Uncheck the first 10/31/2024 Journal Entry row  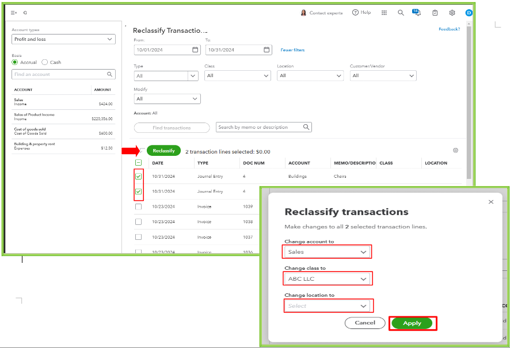pyautogui.click(x=138, y=176)
